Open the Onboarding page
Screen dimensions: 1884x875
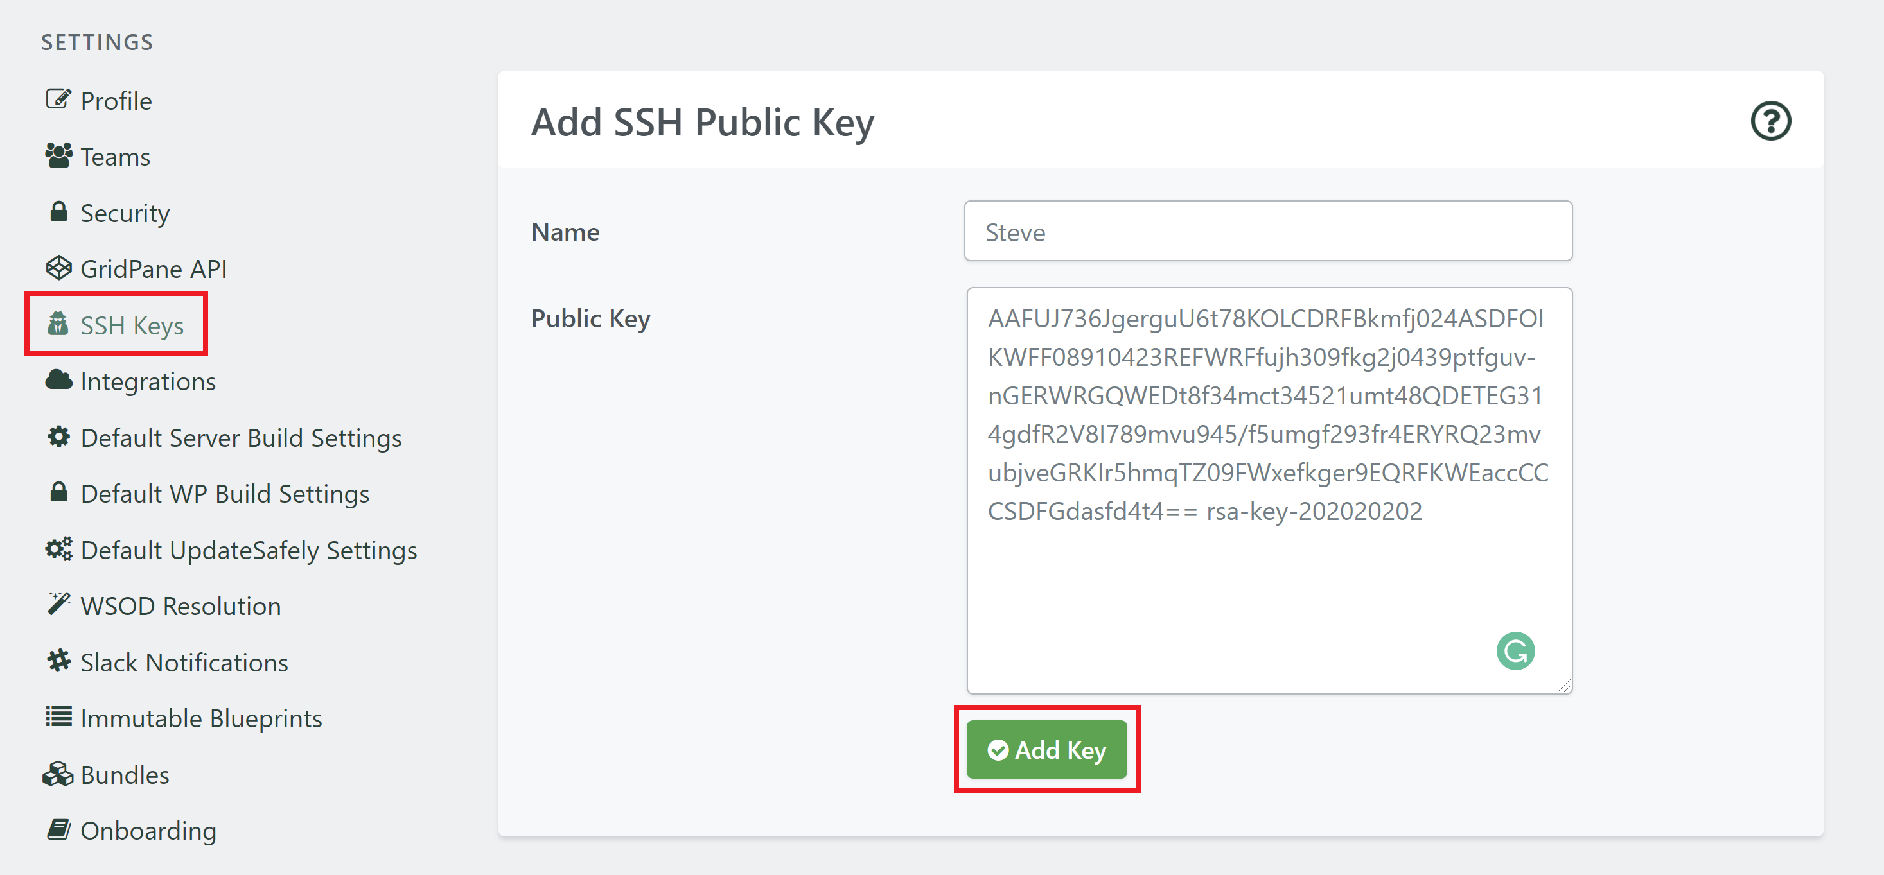(x=148, y=831)
